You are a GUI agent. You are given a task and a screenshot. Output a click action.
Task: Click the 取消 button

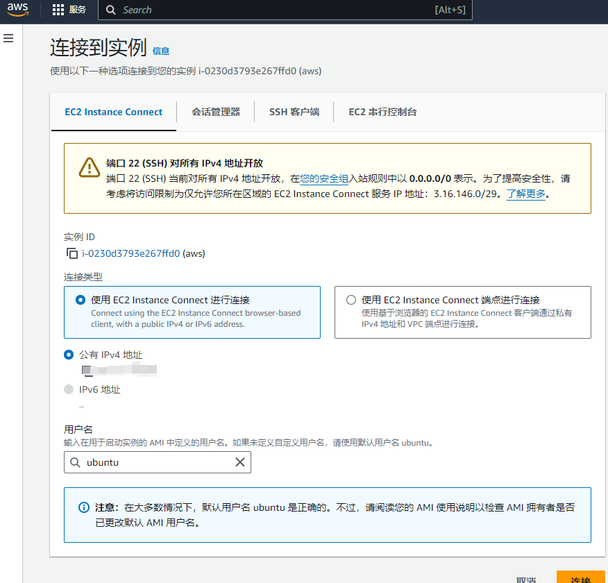click(x=525, y=579)
